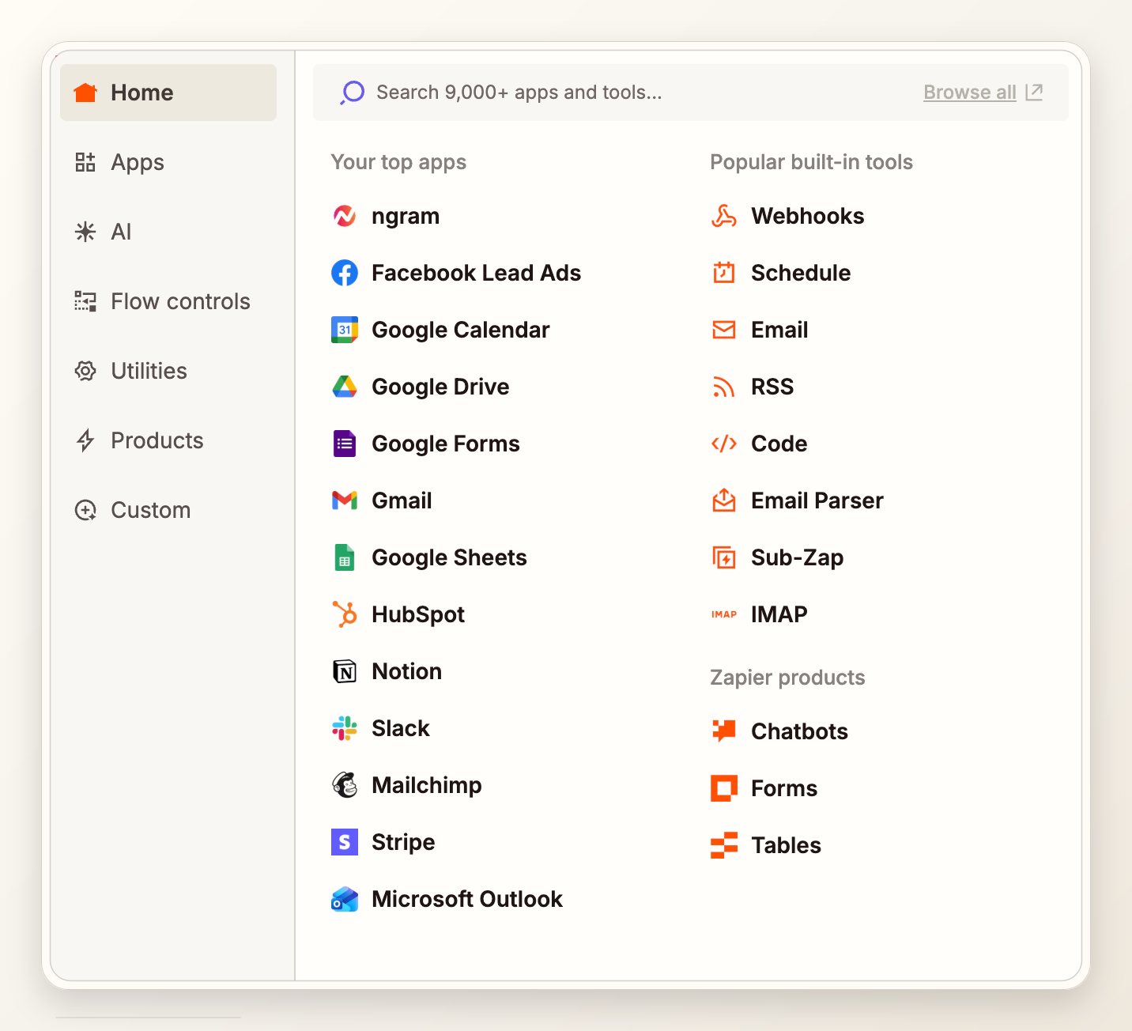Click the Slack logo icon

[345, 728]
